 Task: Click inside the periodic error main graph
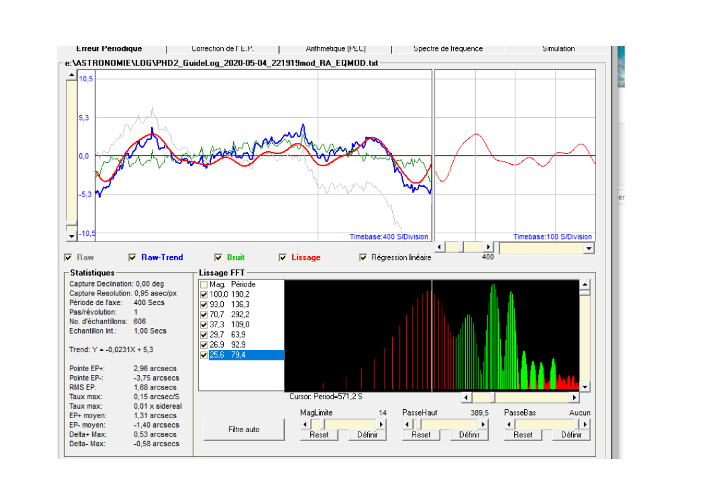point(263,156)
